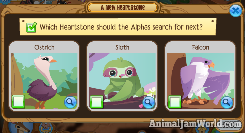The height and width of the screenshot is (133, 245).
Task: Open the deer avatar icon at bottom left
Action: click(x=21, y=128)
